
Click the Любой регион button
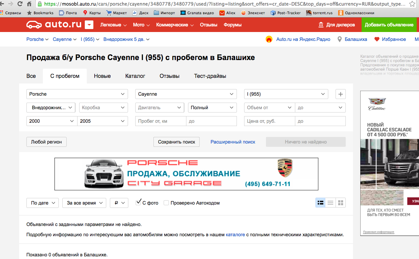coord(47,142)
